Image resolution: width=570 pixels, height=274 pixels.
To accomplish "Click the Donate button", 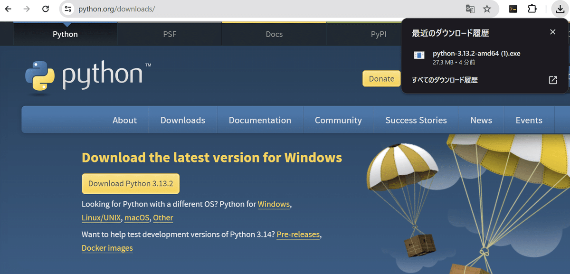I will coord(381,79).
